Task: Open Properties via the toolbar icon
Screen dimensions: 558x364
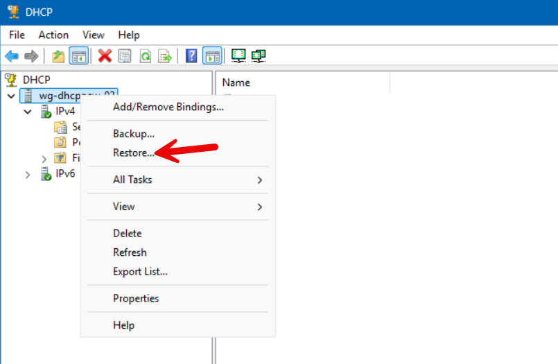Action: pos(125,56)
